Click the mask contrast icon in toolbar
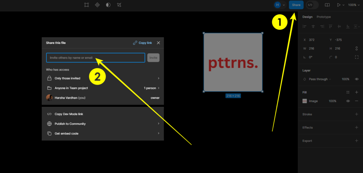 click(108, 5)
